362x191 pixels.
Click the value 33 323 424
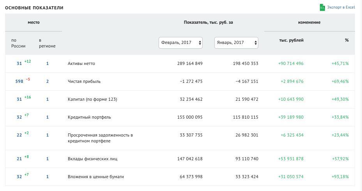click(247, 177)
